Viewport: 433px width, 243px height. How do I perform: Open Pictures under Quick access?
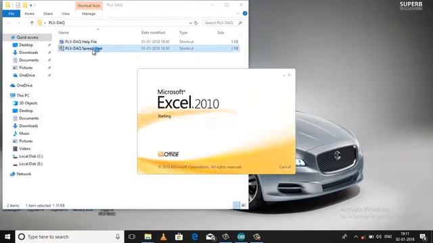pyautogui.click(x=26, y=67)
